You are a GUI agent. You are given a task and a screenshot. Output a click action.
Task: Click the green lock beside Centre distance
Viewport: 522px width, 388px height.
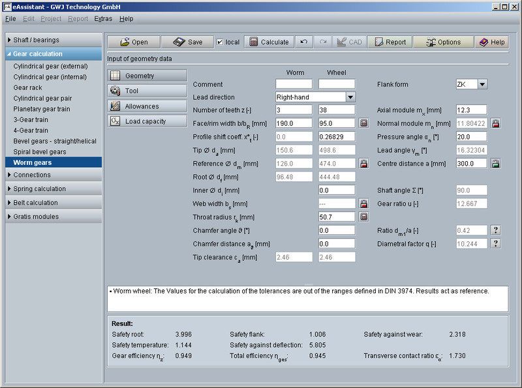[495, 164]
